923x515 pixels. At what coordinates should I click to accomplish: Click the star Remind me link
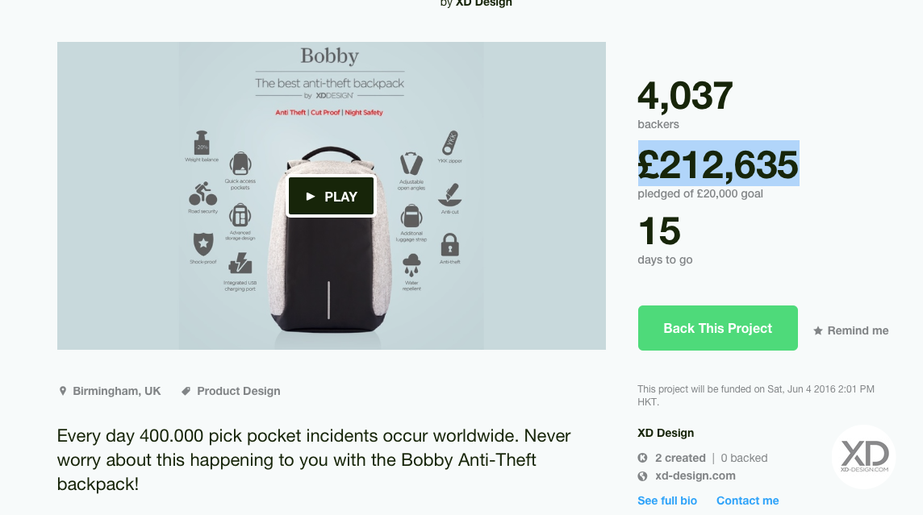click(x=850, y=330)
